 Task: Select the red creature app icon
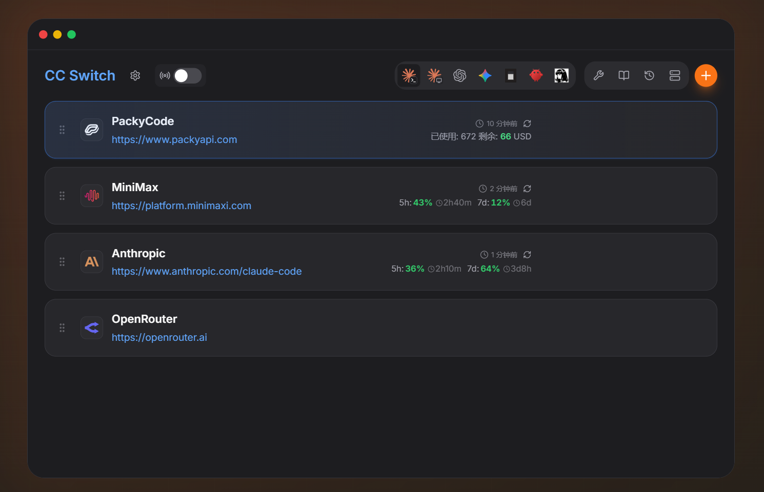(536, 76)
